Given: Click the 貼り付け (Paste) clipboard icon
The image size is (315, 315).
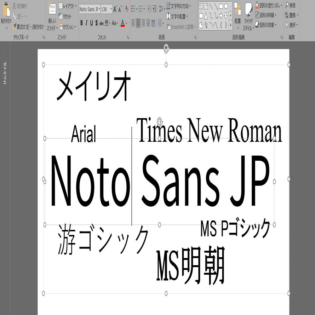Looking at the screenshot, I should click(x=6, y=10).
